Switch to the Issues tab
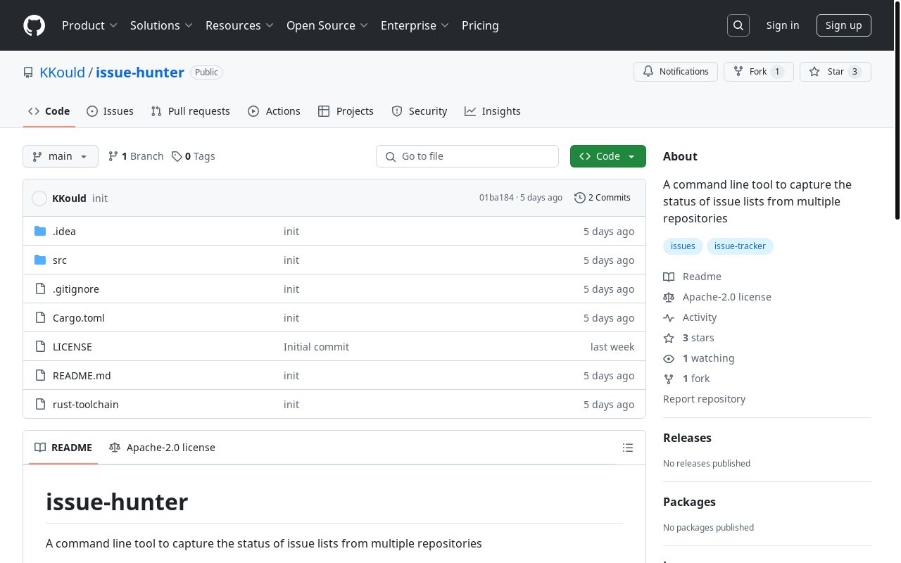The image size is (901, 563). [x=111, y=111]
